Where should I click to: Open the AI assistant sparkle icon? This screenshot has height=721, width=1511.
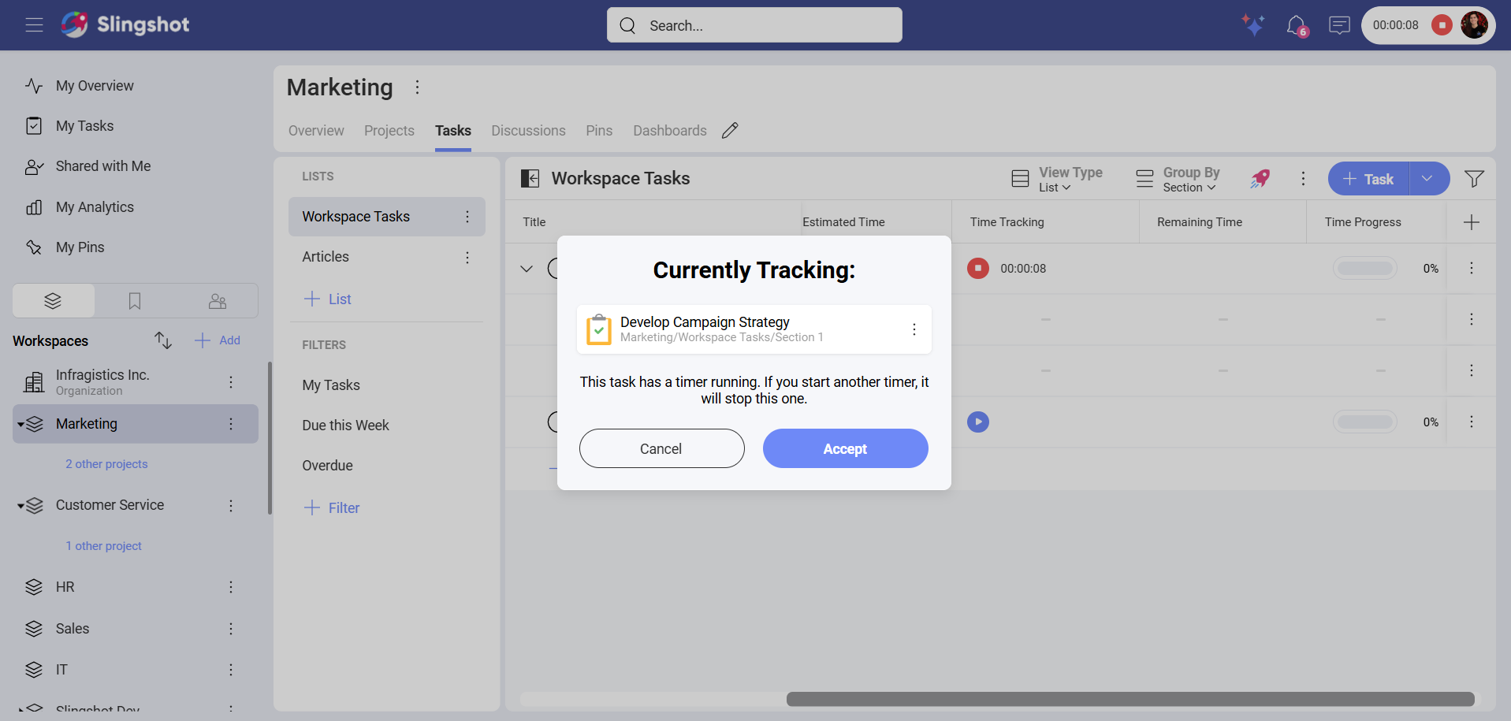click(x=1252, y=25)
